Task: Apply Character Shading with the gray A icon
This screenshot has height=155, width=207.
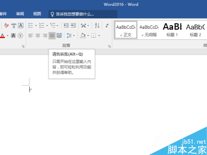Action: 13,36
